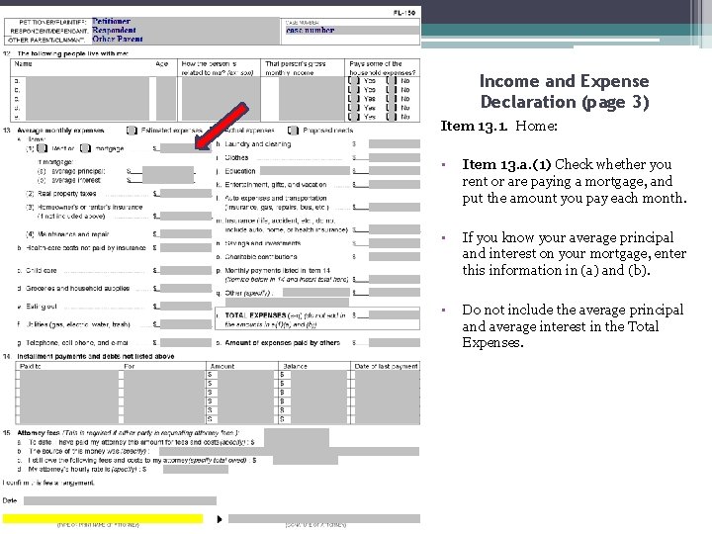Click the blue Petitioner name text
The width and height of the screenshot is (712, 534).
[111, 22]
